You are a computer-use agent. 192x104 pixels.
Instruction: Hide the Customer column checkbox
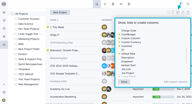(x=119, y=46)
